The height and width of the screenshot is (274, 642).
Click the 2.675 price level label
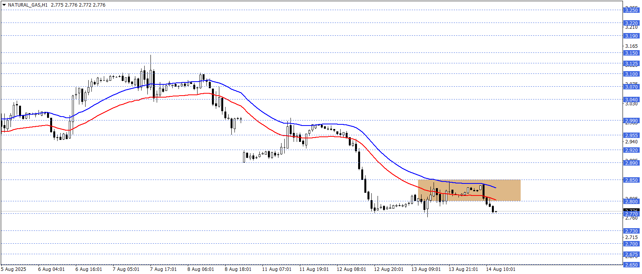coord(631,254)
